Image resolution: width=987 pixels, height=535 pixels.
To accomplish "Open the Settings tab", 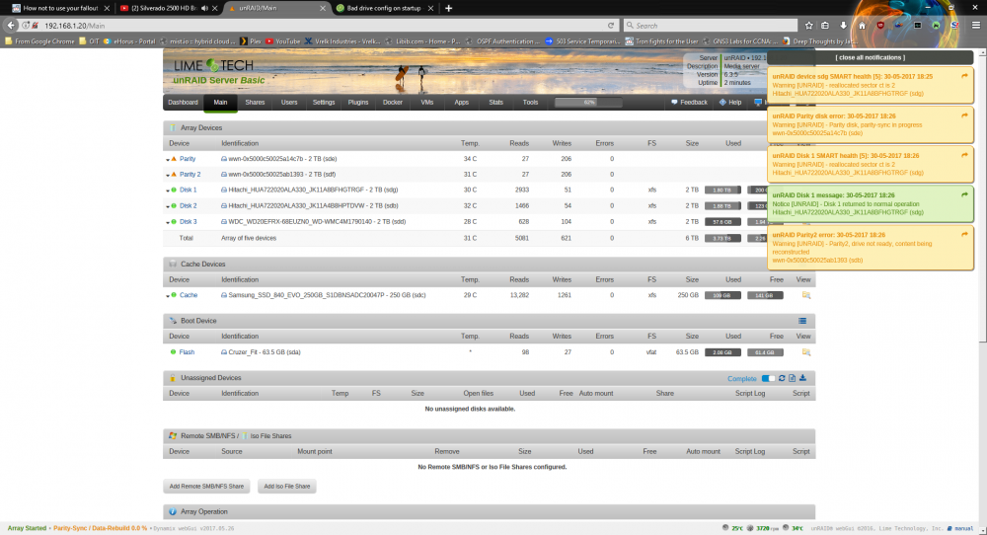I will [324, 102].
